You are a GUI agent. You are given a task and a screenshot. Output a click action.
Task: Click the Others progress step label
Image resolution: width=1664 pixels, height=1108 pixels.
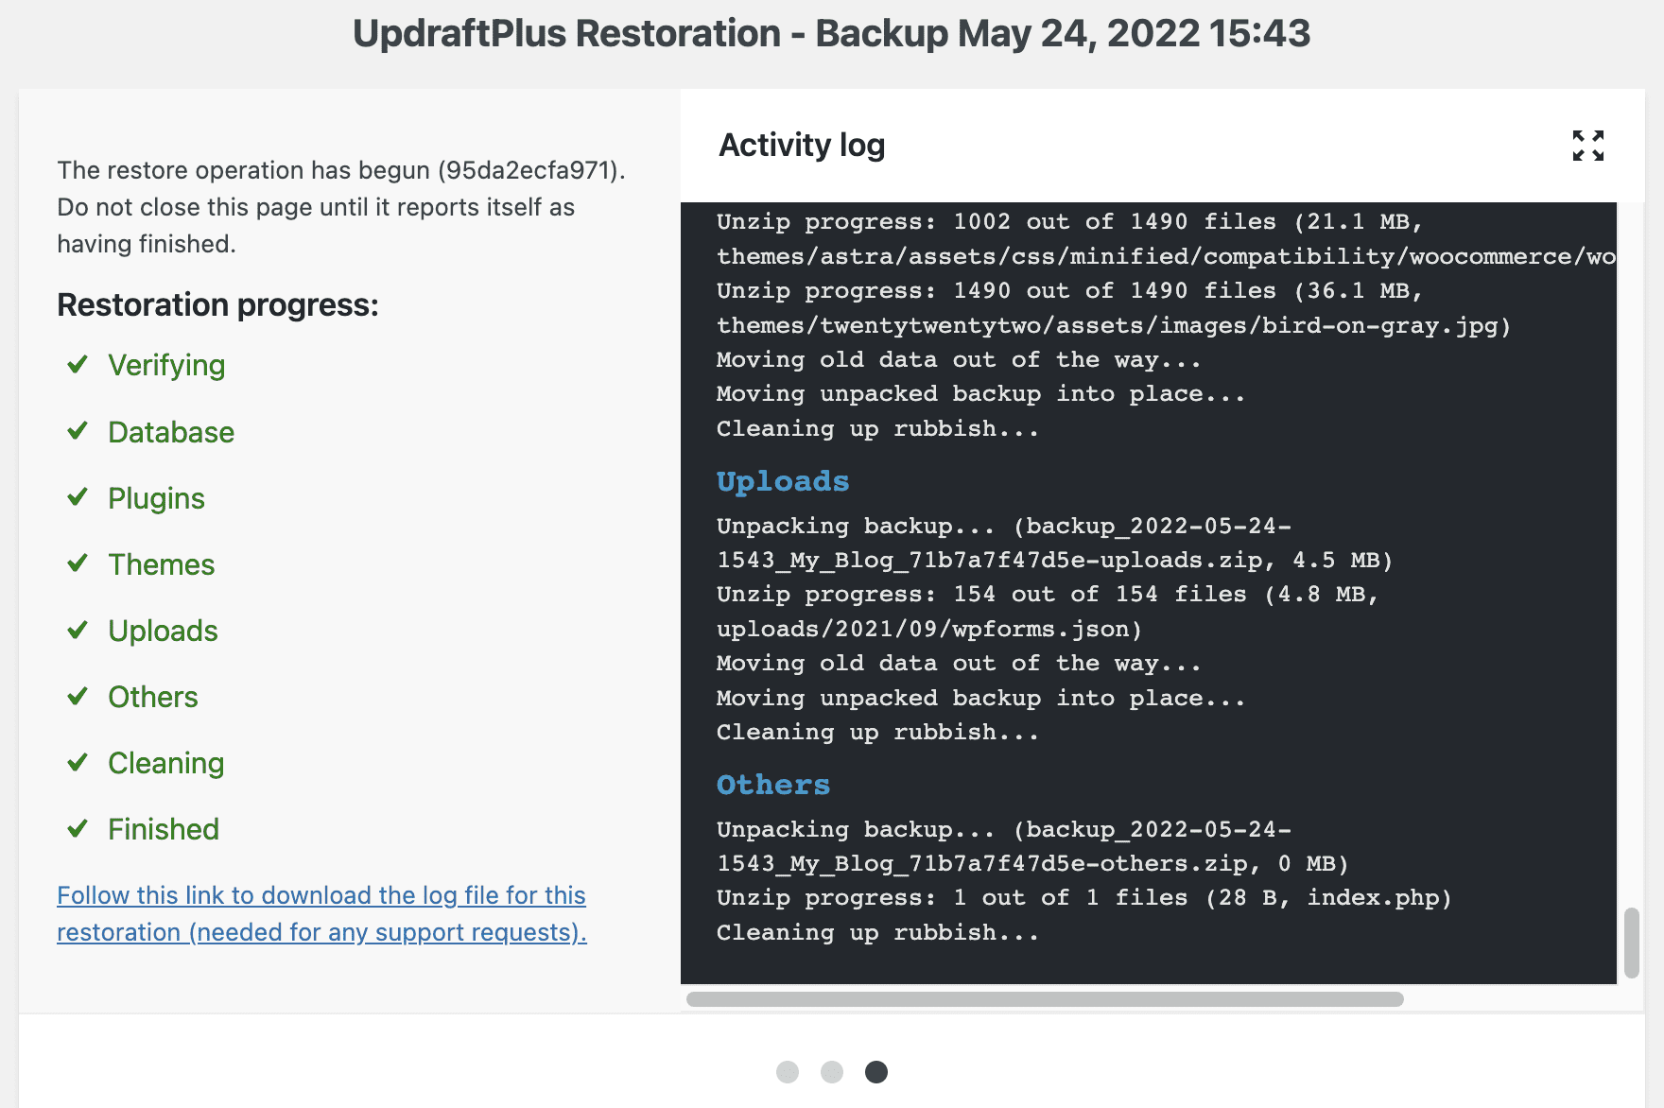[x=152, y=697]
